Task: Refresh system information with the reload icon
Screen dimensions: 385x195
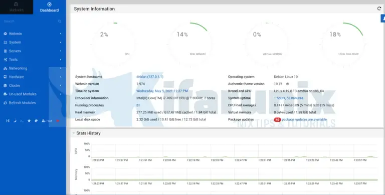Action: (x=379, y=9)
